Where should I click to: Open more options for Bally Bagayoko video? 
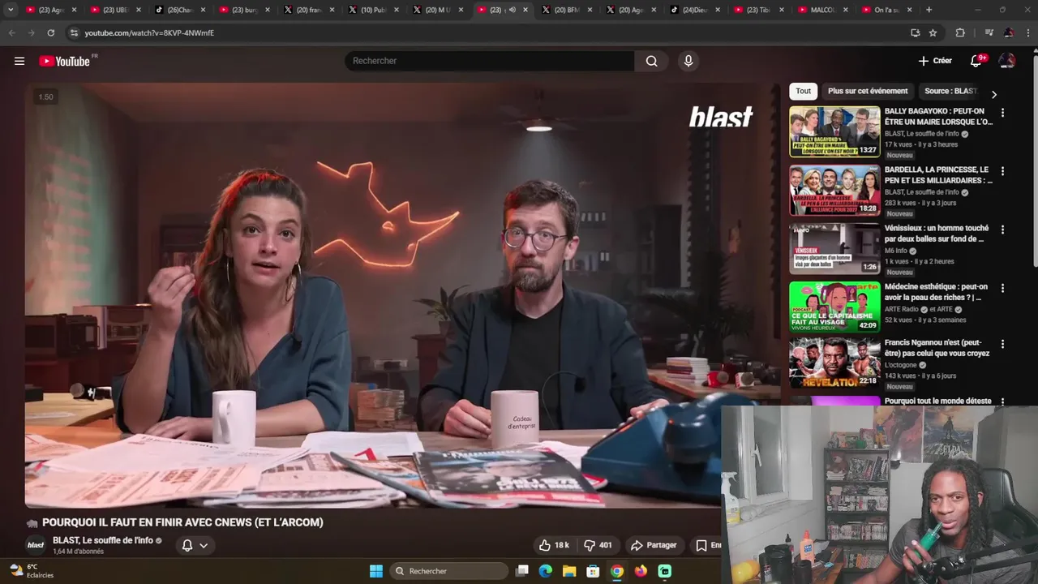point(1002,113)
